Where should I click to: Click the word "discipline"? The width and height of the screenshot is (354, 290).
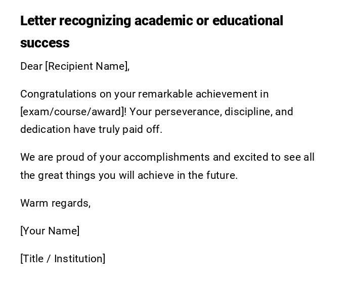tap(248, 112)
